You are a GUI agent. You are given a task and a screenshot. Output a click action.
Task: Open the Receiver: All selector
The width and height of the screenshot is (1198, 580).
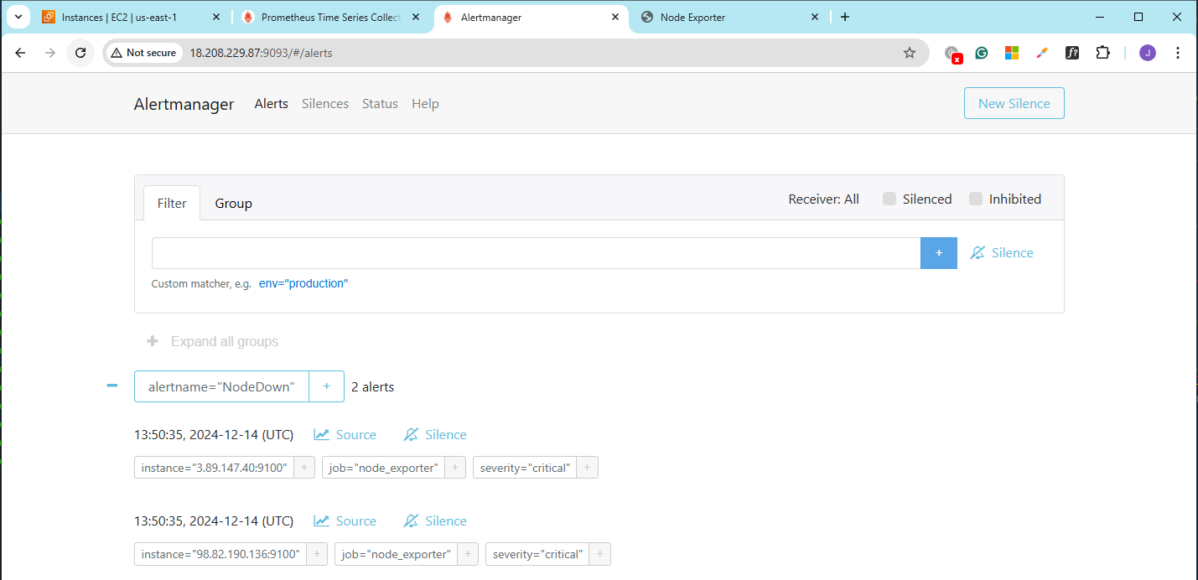(x=823, y=199)
